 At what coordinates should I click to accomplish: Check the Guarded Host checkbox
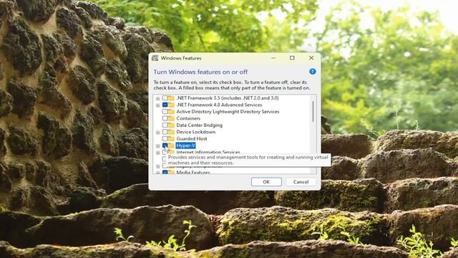(165, 138)
